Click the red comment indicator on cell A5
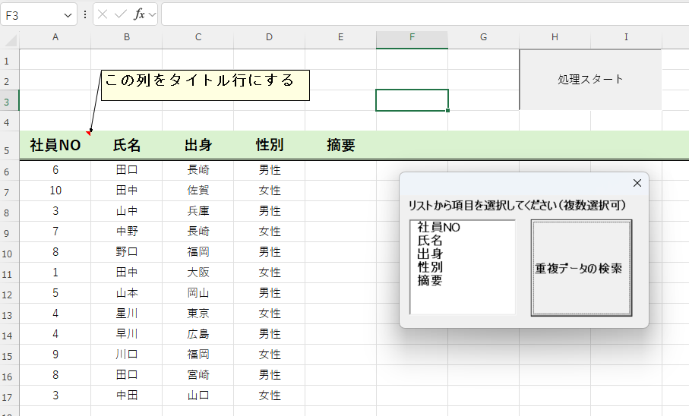 pos(89,134)
